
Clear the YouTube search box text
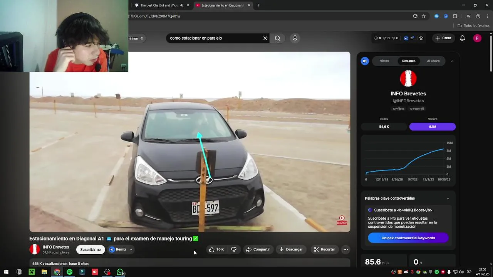point(265,38)
